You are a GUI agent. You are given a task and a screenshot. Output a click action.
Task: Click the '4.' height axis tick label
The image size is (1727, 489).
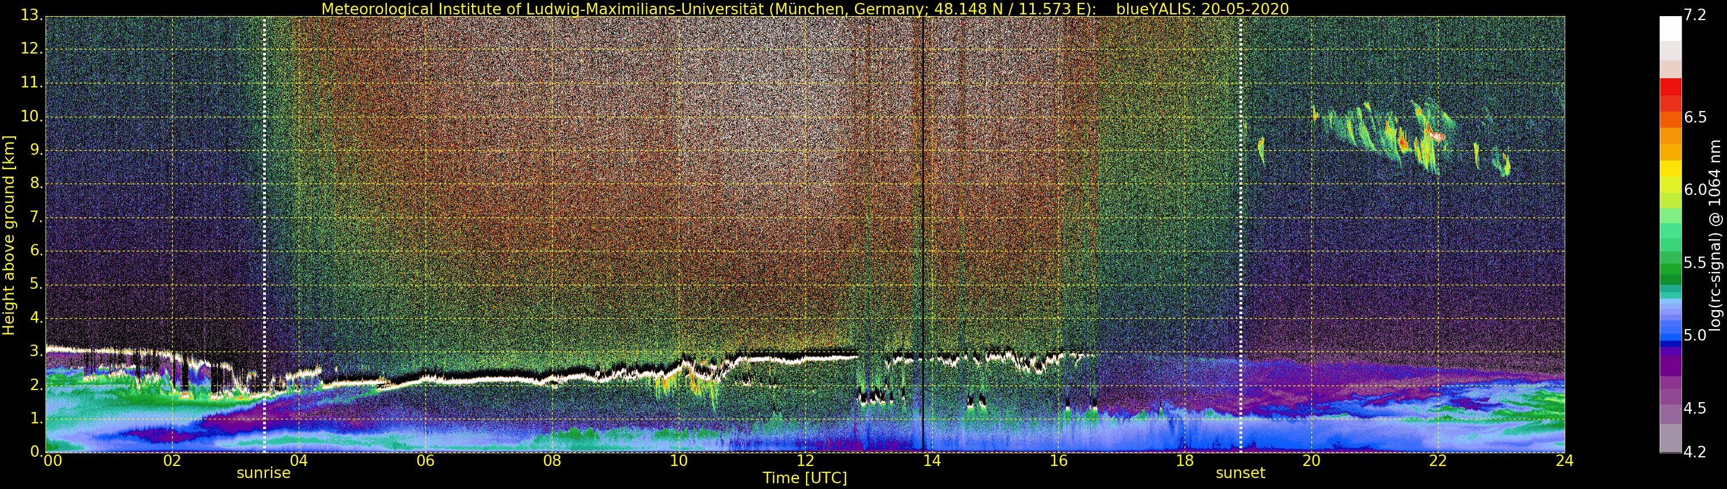coord(36,318)
